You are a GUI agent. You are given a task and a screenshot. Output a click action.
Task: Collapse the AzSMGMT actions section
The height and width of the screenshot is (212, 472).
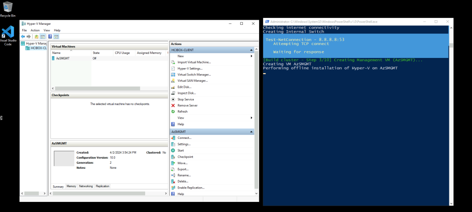click(x=251, y=132)
